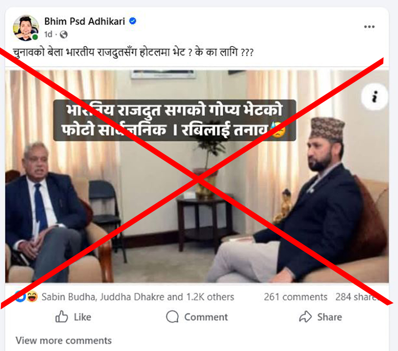Open the three-dots post options menu
The image size is (398, 351).
pyautogui.click(x=369, y=27)
